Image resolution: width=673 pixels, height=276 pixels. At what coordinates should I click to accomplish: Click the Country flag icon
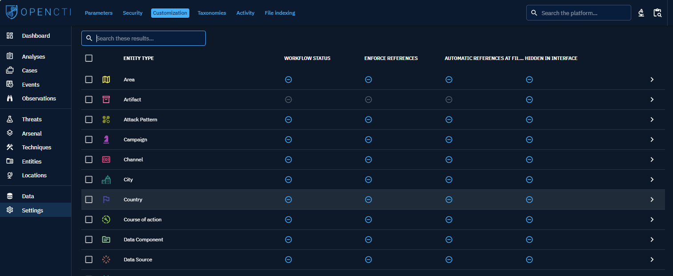106,200
